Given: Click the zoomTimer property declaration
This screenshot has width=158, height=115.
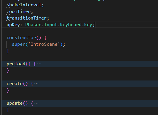Looking at the screenshot, I should click(20, 11).
